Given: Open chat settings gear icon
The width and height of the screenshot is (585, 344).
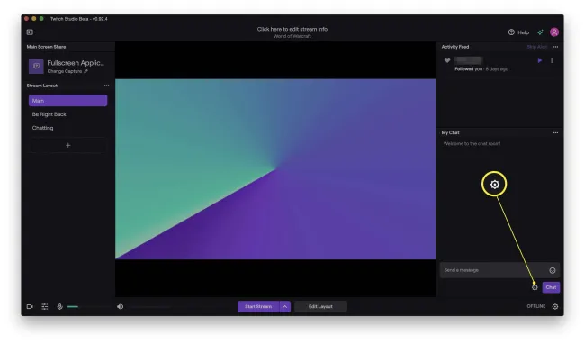Looking at the screenshot, I should [535, 287].
